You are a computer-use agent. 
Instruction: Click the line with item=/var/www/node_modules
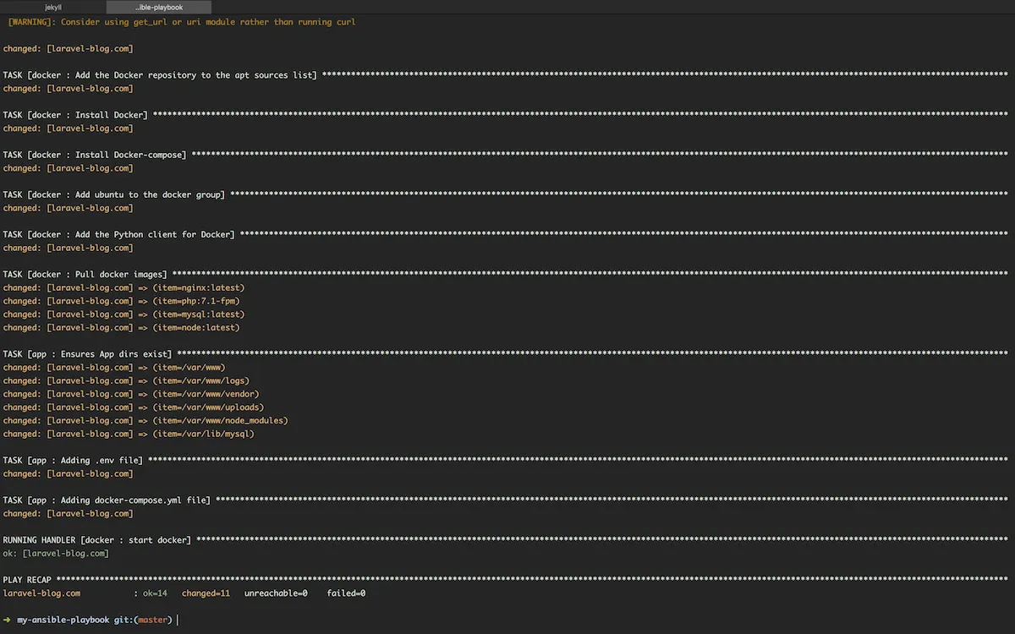(x=145, y=420)
